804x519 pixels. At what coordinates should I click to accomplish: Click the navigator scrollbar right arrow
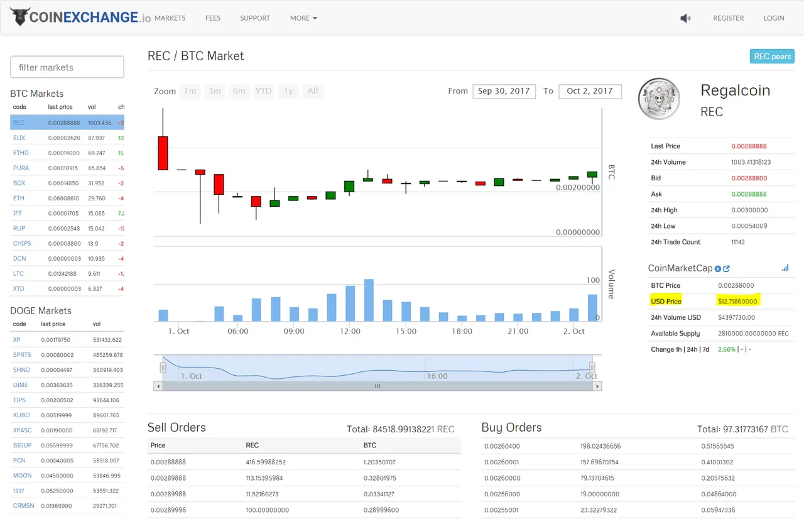597,386
